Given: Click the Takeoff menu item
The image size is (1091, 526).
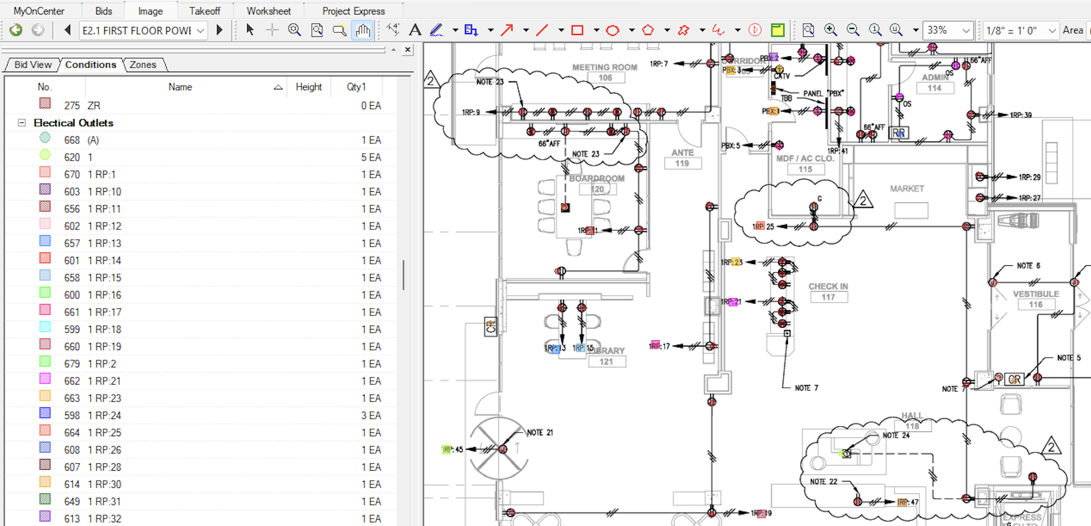Looking at the screenshot, I should click(x=204, y=10).
